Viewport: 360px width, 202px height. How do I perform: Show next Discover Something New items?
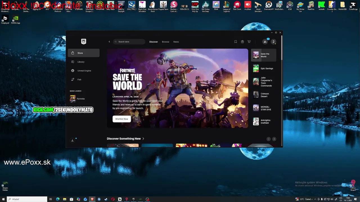coord(274,139)
